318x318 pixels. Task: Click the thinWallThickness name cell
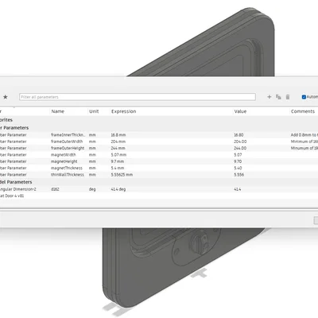tap(68, 175)
